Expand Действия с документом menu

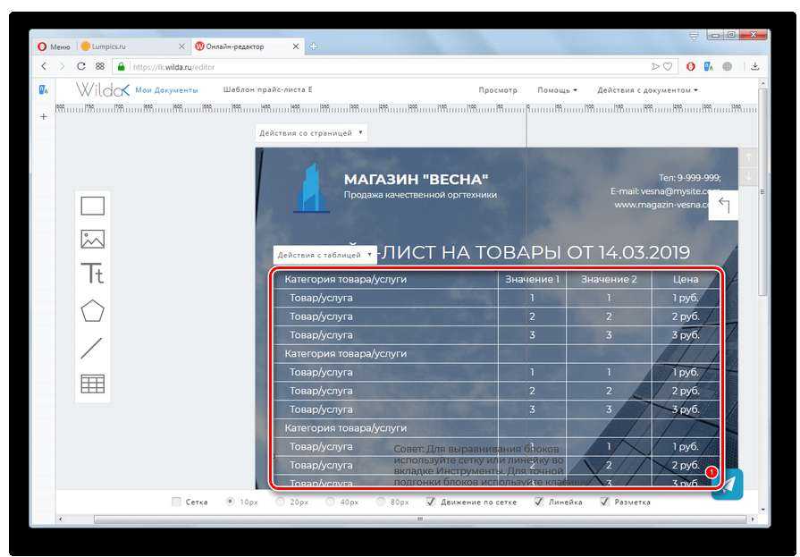coord(647,90)
